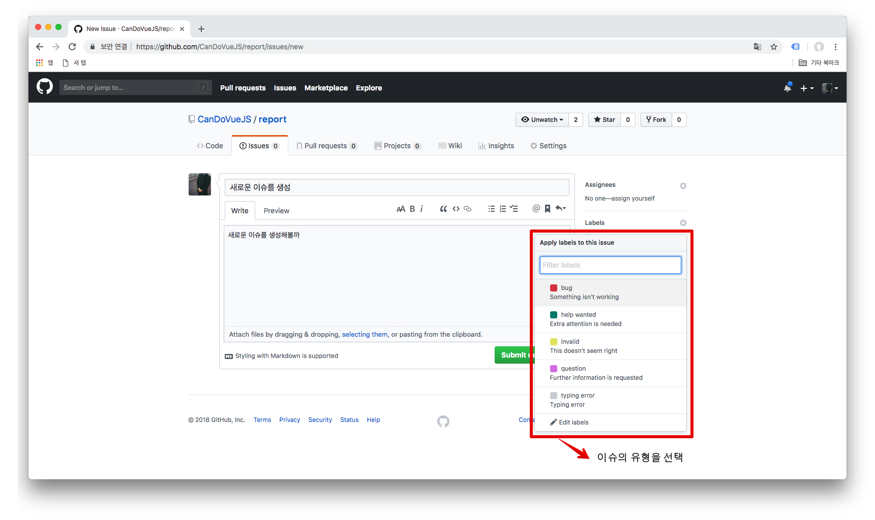This screenshot has width=875, height=520.
Task: Submit the new issue
Action: coord(515,355)
